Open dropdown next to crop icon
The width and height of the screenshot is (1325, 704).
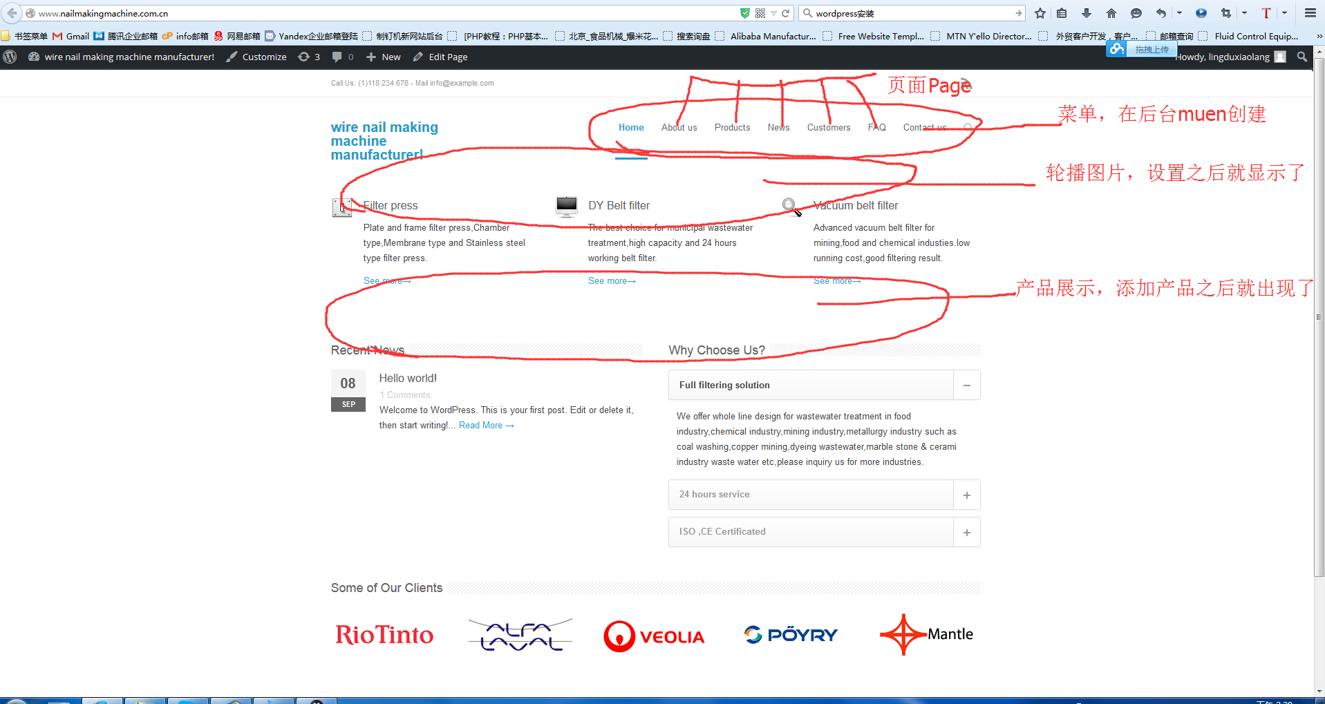[x=1244, y=13]
